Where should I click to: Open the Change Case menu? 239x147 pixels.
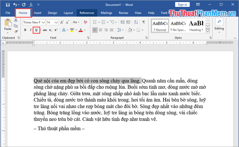tap(76, 22)
